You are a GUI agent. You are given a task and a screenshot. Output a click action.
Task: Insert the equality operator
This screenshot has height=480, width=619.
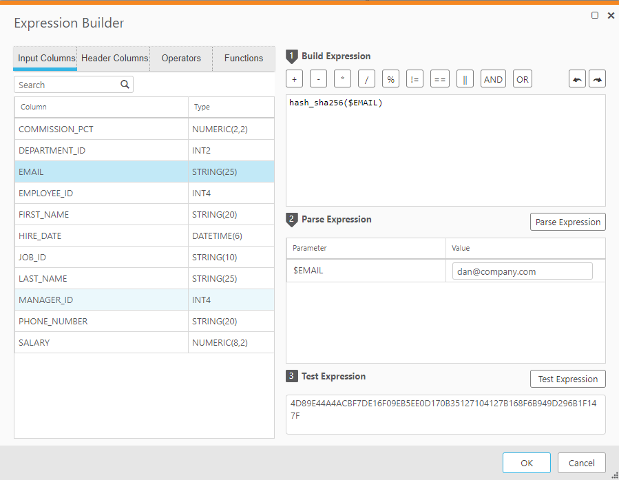[x=439, y=79]
